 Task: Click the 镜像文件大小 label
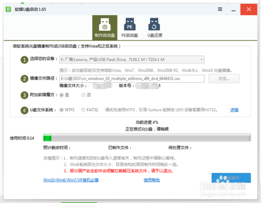coord(73,85)
